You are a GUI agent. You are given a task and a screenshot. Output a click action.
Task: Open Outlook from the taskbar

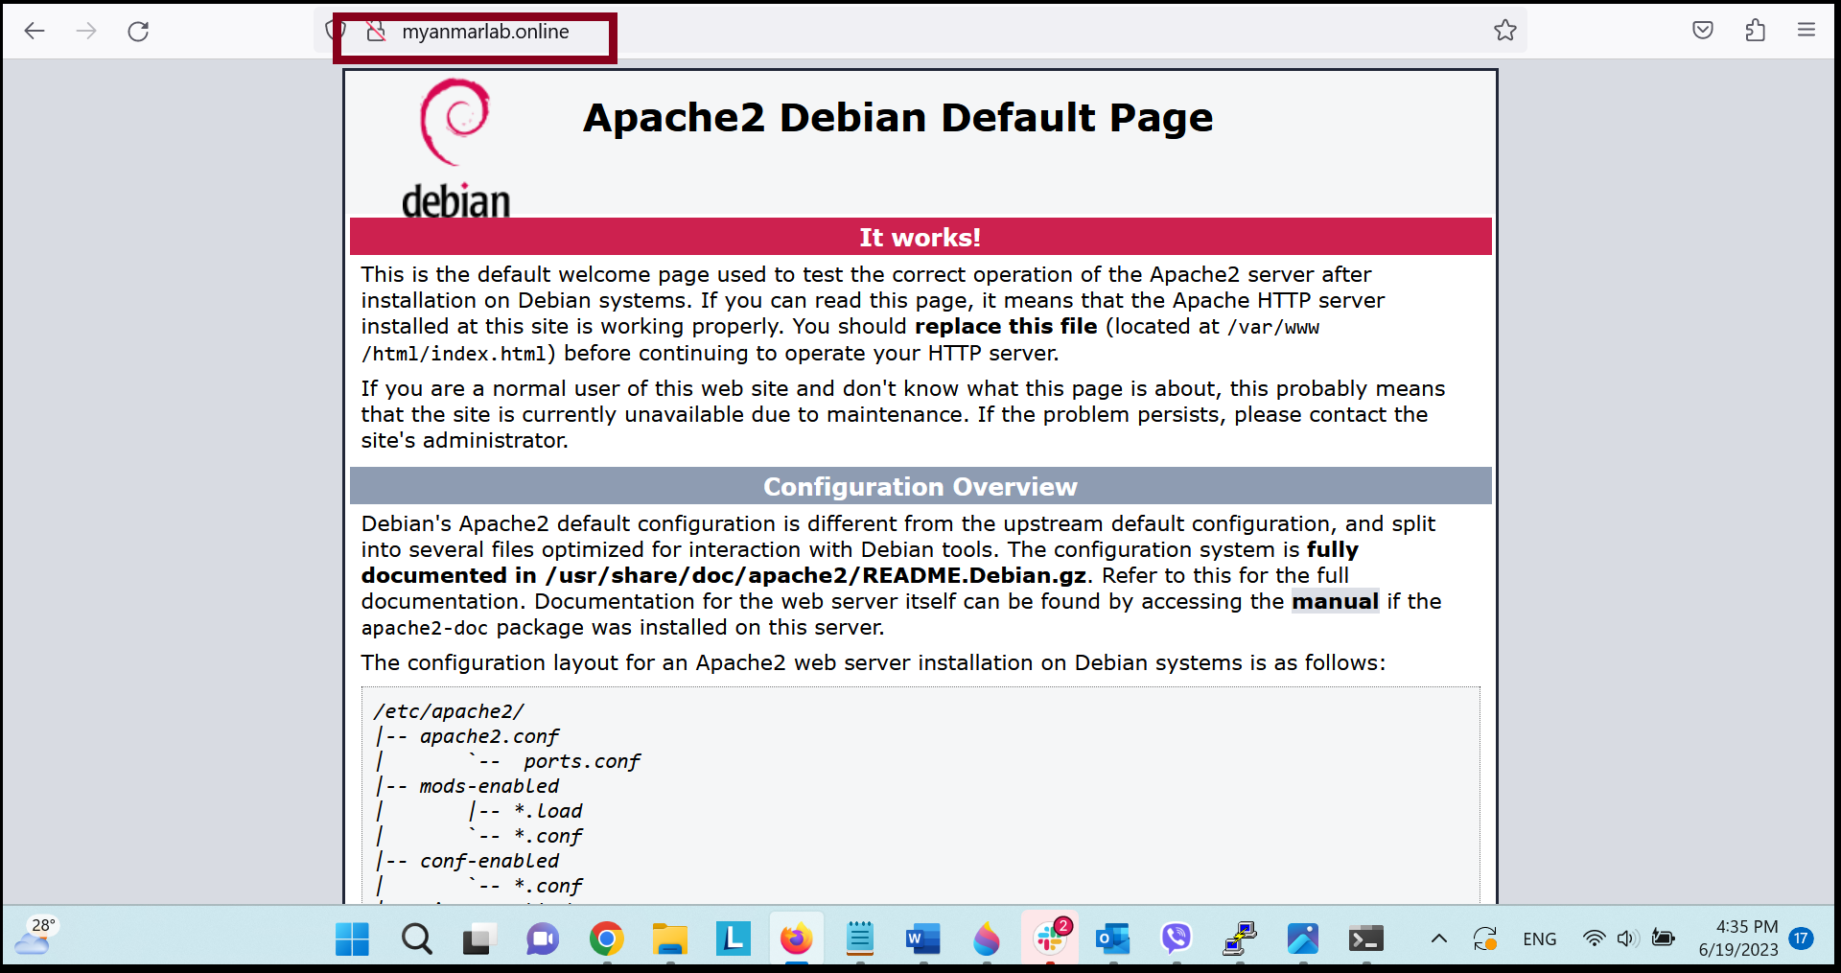click(1113, 938)
